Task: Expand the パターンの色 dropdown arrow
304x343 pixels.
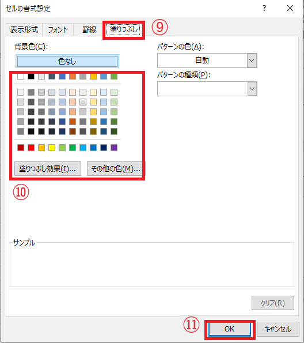Action: [252, 61]
